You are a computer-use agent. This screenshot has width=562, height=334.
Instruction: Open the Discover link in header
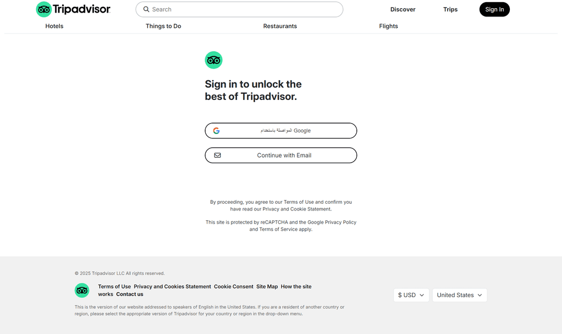tap(403, 9)
